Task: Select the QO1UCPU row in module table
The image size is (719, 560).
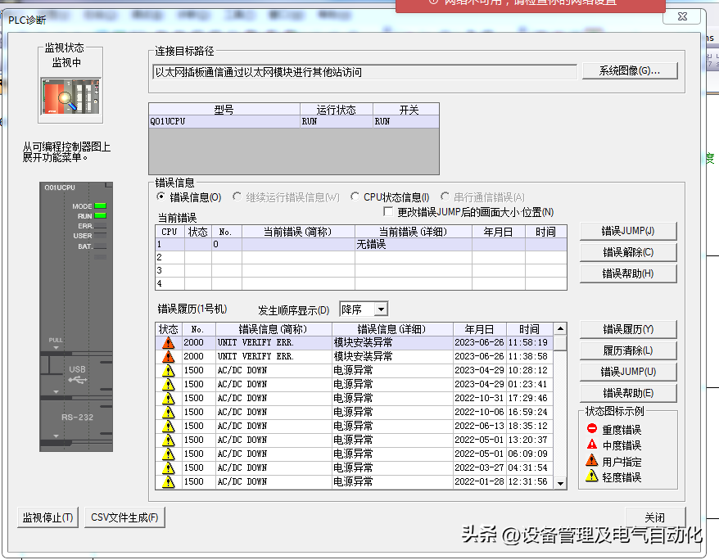Action: pos(224,121)
